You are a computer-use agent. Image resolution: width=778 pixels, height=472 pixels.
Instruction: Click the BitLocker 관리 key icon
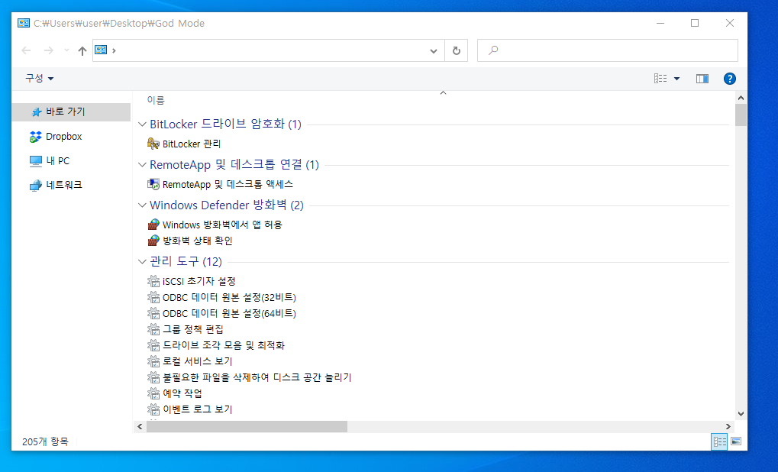pyautogui.click(x=153, y=144)
